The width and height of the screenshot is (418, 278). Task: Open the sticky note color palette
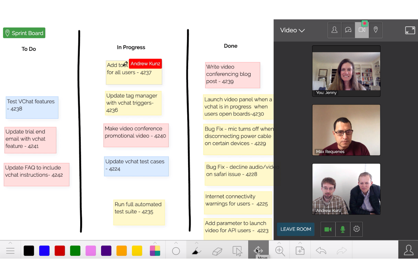155,251
